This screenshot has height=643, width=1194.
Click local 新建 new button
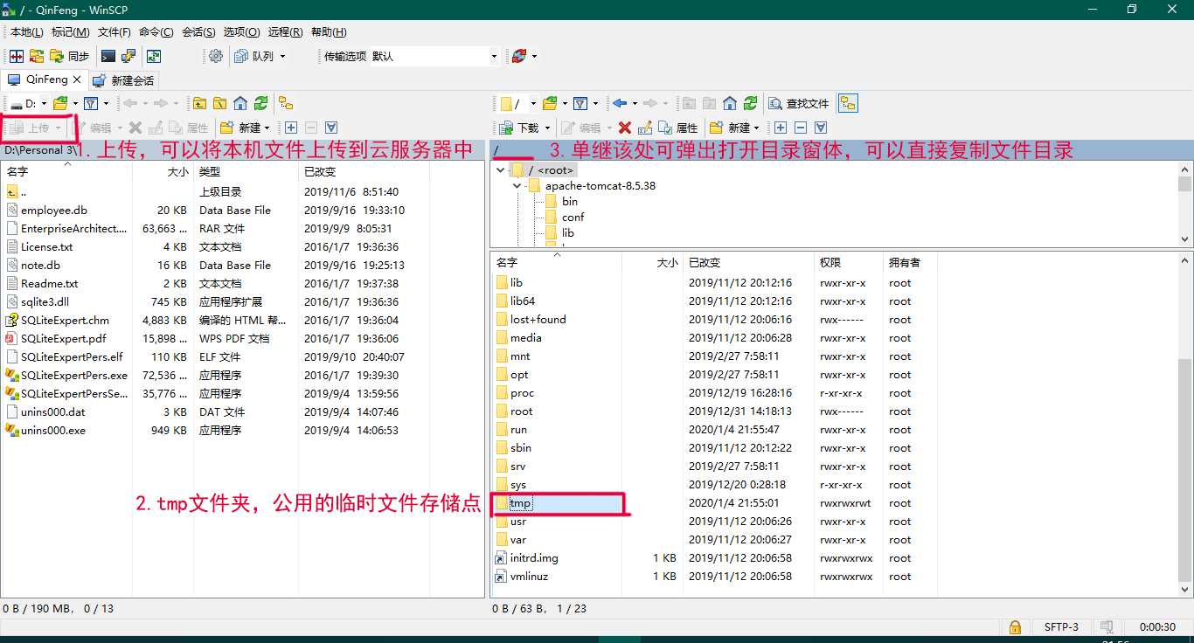pyautogui.click(x=245, y=128)
